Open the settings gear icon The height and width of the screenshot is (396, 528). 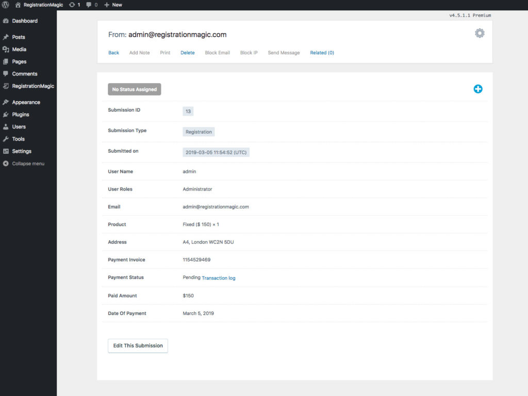point(480,34)
